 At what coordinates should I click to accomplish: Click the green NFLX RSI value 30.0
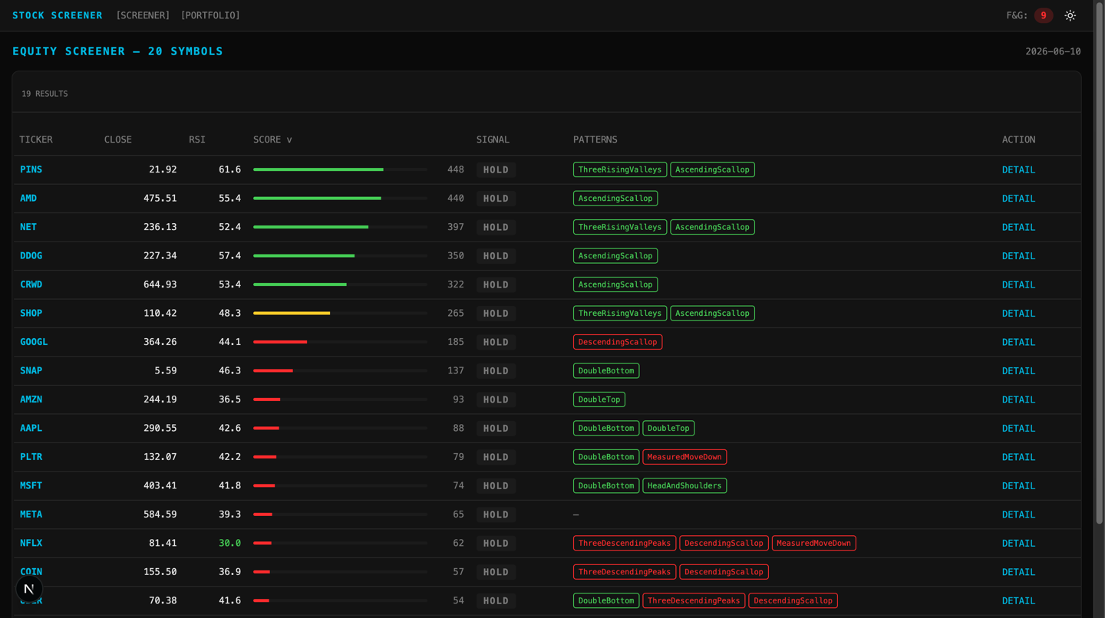click(x=229, y=543)
